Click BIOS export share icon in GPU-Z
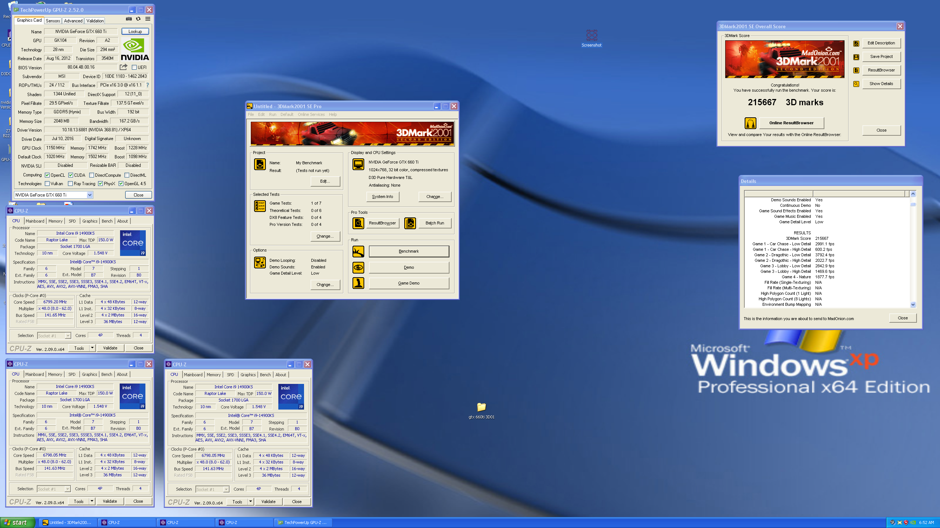This screenshot has height=528, width=940. [x=123, y=67]
